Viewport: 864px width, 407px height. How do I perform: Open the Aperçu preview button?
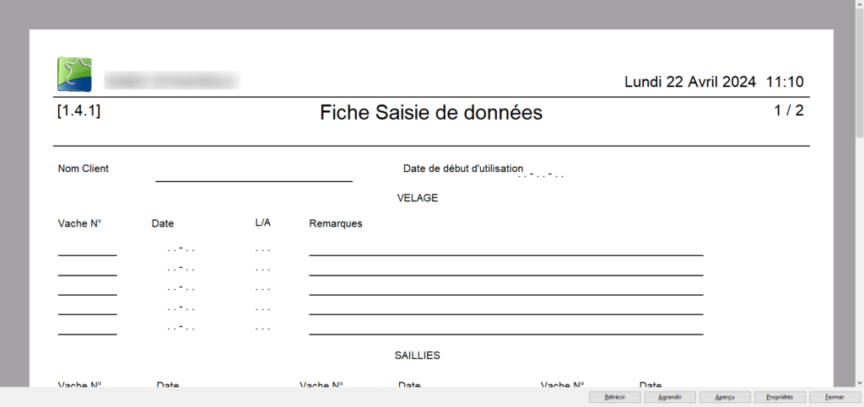pos(725,397)
